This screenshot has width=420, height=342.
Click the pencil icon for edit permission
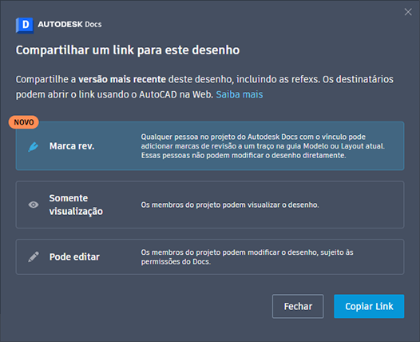34,256
